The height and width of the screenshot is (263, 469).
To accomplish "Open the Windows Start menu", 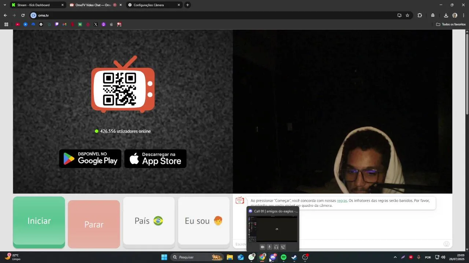I will [x=164, y=257].
